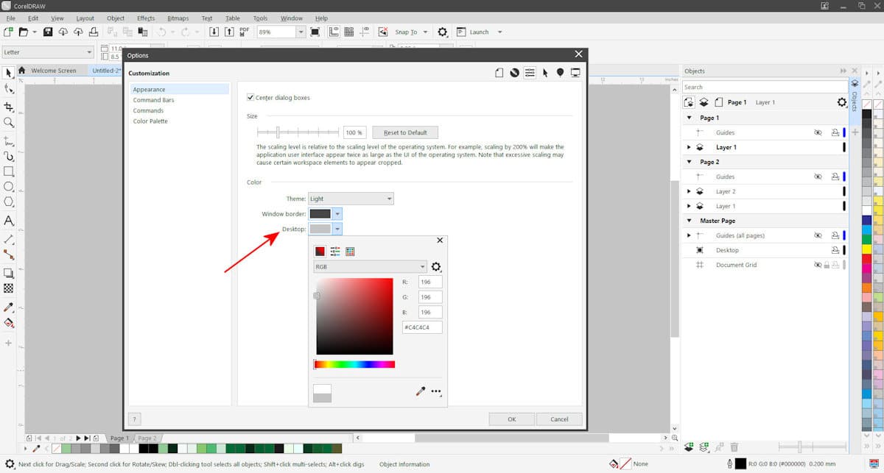884x473 pixels.
Task: Click the Cancel button
Action: pos(558,419)
